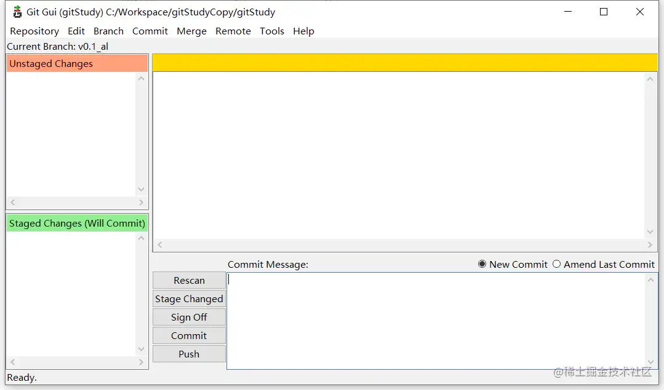The image size is (664, 390).
Task: Click the Sign Off button
Action: coord(189,318)
